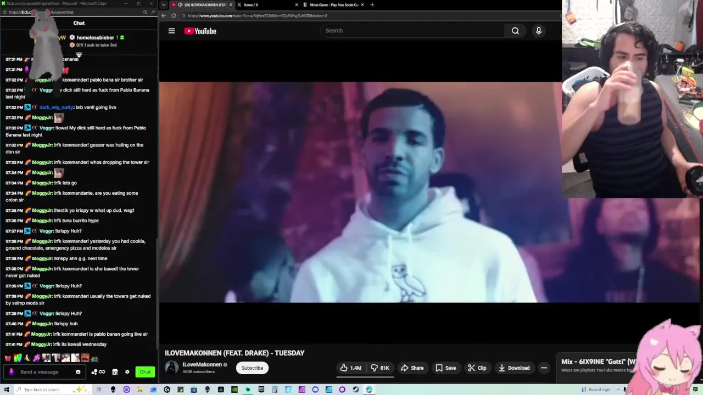
Task: Open File Explorer from the taskbar
Action: tap(139, 390)
